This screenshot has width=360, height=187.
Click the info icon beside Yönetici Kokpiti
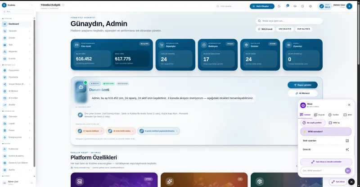pyautogui.click(x=63, y=5)
